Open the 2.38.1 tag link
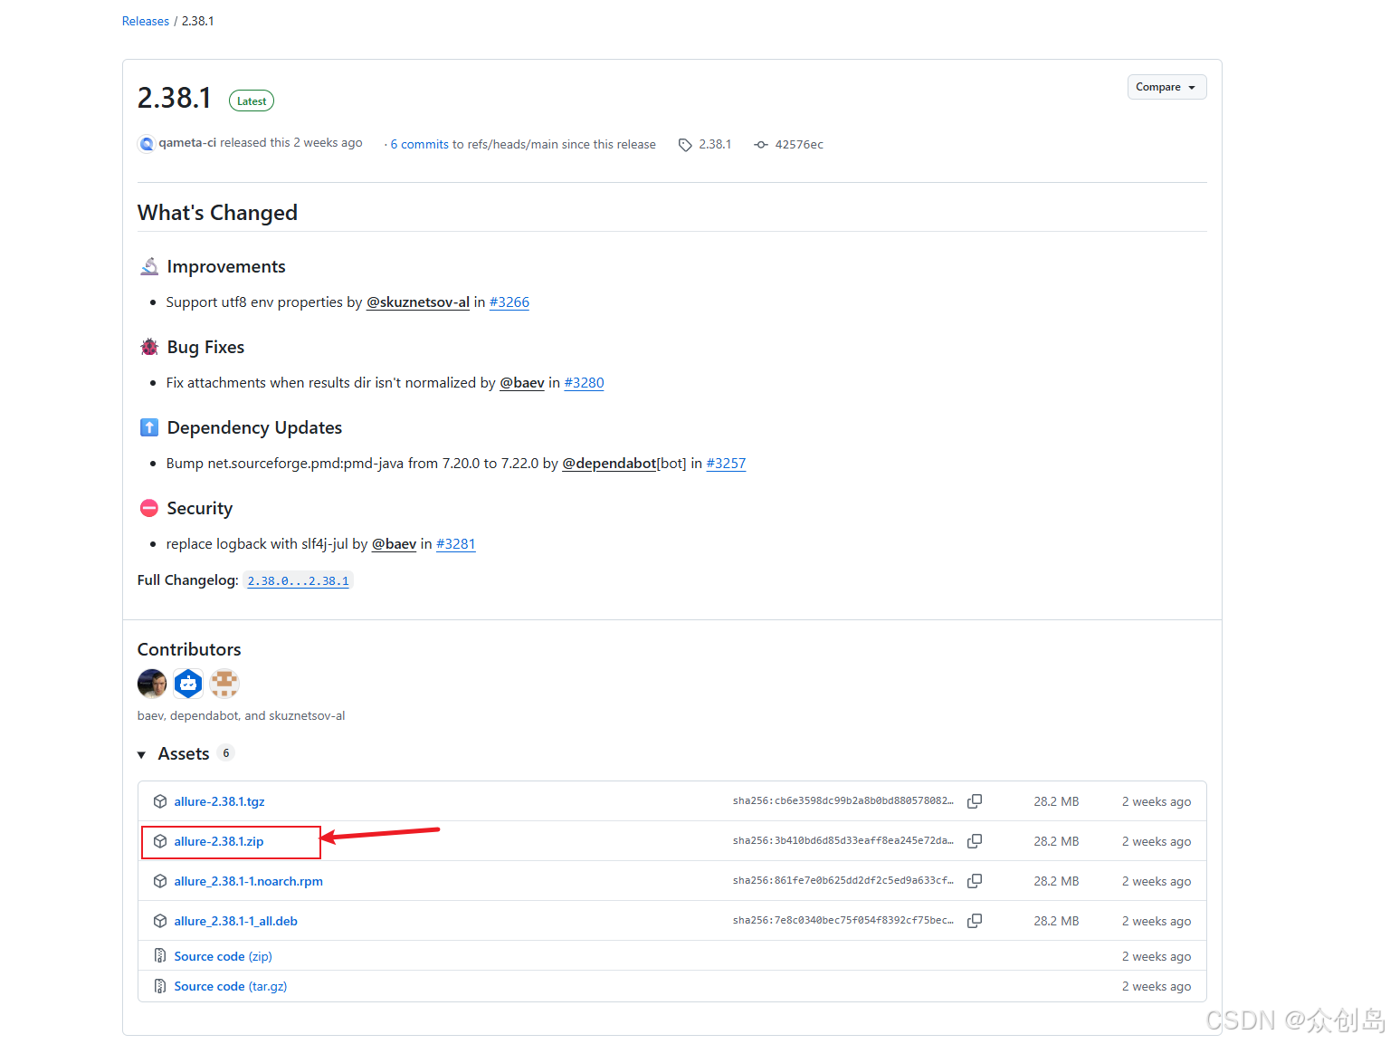The image size is (1390, 1044). point(715,144)
